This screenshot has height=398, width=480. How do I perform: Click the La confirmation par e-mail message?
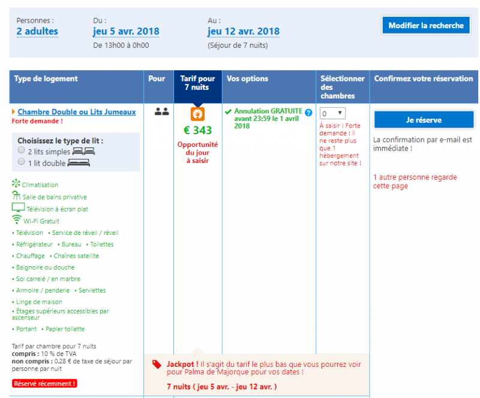[x=422, y=144]
